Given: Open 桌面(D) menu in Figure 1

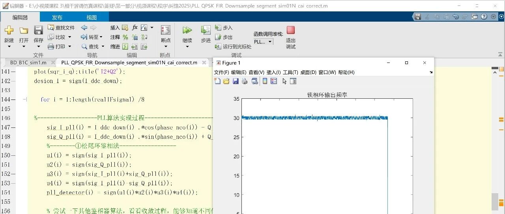Looking at the screenshot, I should coord(308,72).
